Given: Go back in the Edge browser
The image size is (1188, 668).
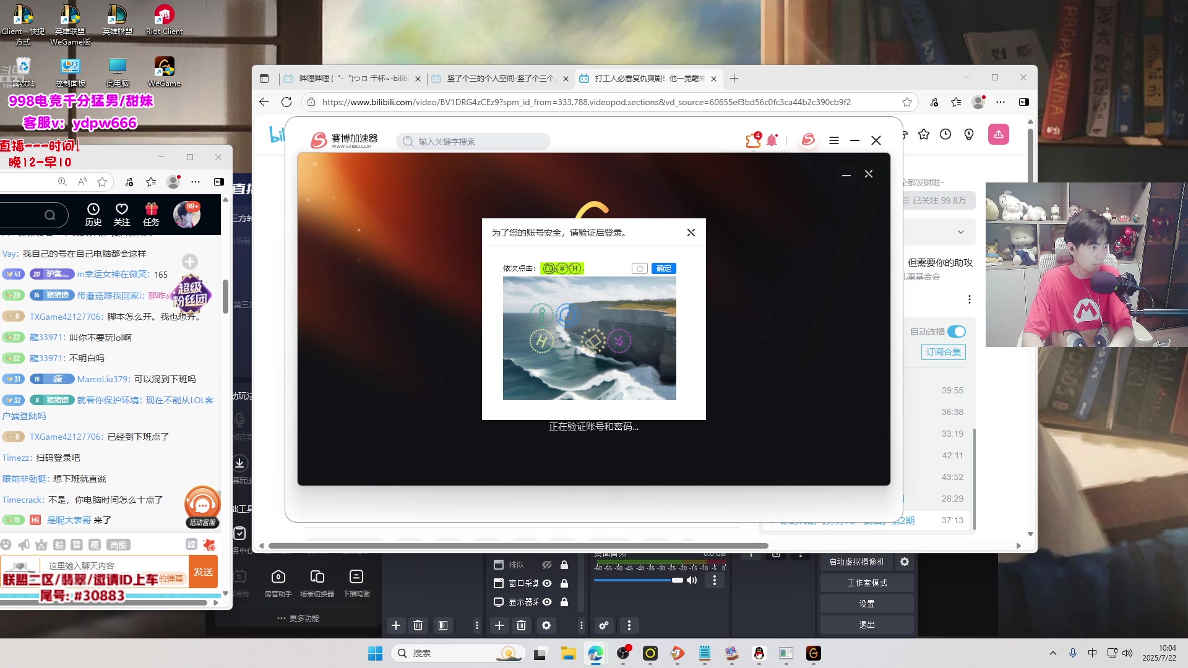Looking at the screenshot, I should (264, 102).
